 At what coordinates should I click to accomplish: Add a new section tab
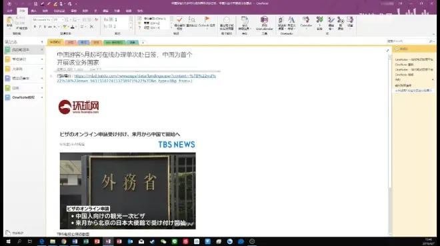point(143,43)
